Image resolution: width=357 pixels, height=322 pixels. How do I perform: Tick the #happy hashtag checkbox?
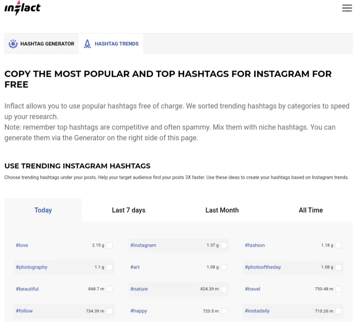pyautogui.click(x=224, y=311)
